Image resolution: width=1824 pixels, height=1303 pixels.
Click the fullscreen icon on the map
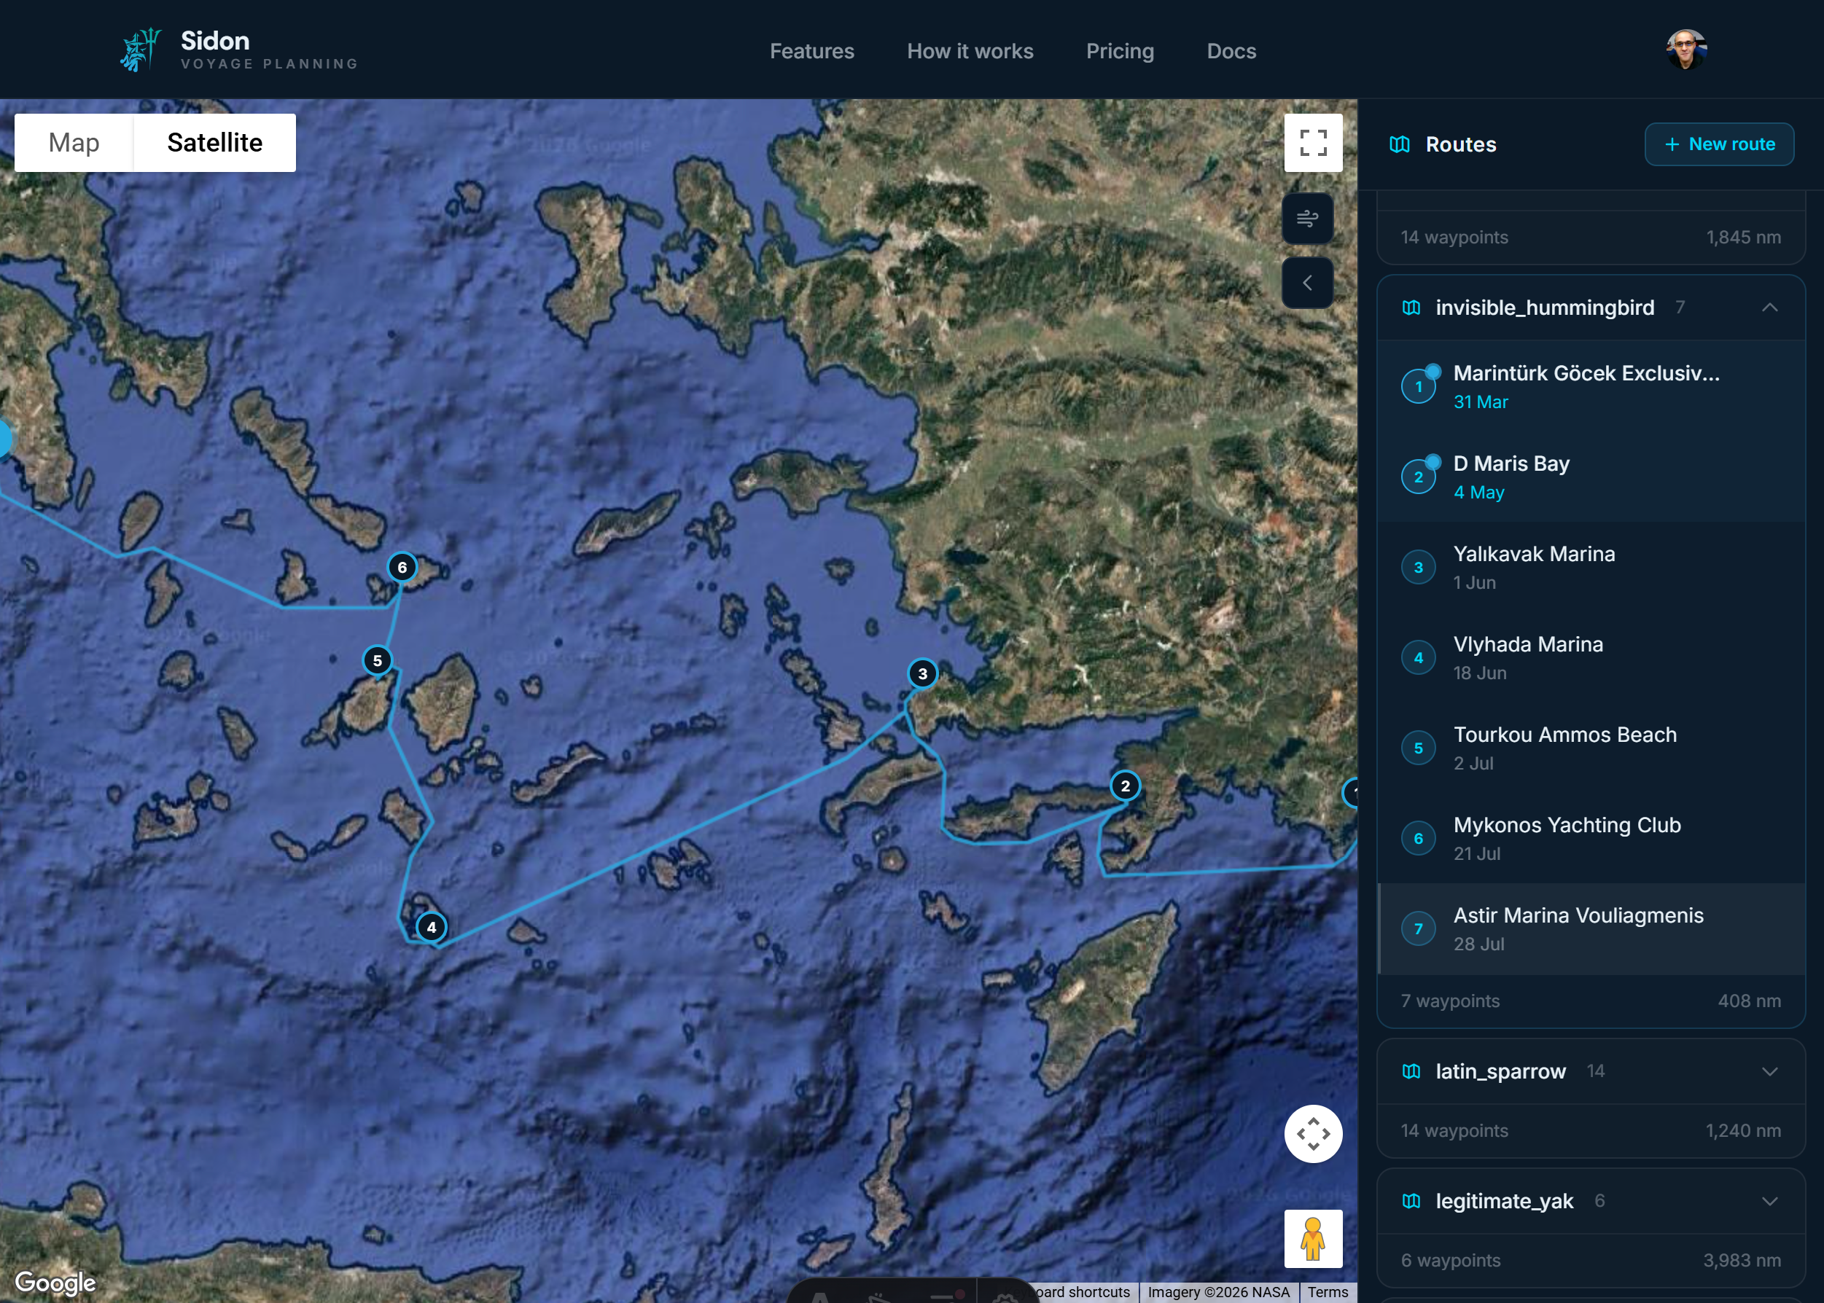coord(1313,143)
